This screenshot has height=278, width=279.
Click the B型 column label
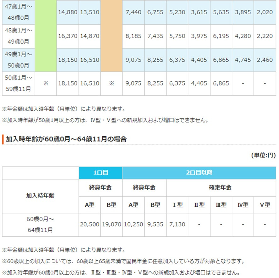[111, 204]
